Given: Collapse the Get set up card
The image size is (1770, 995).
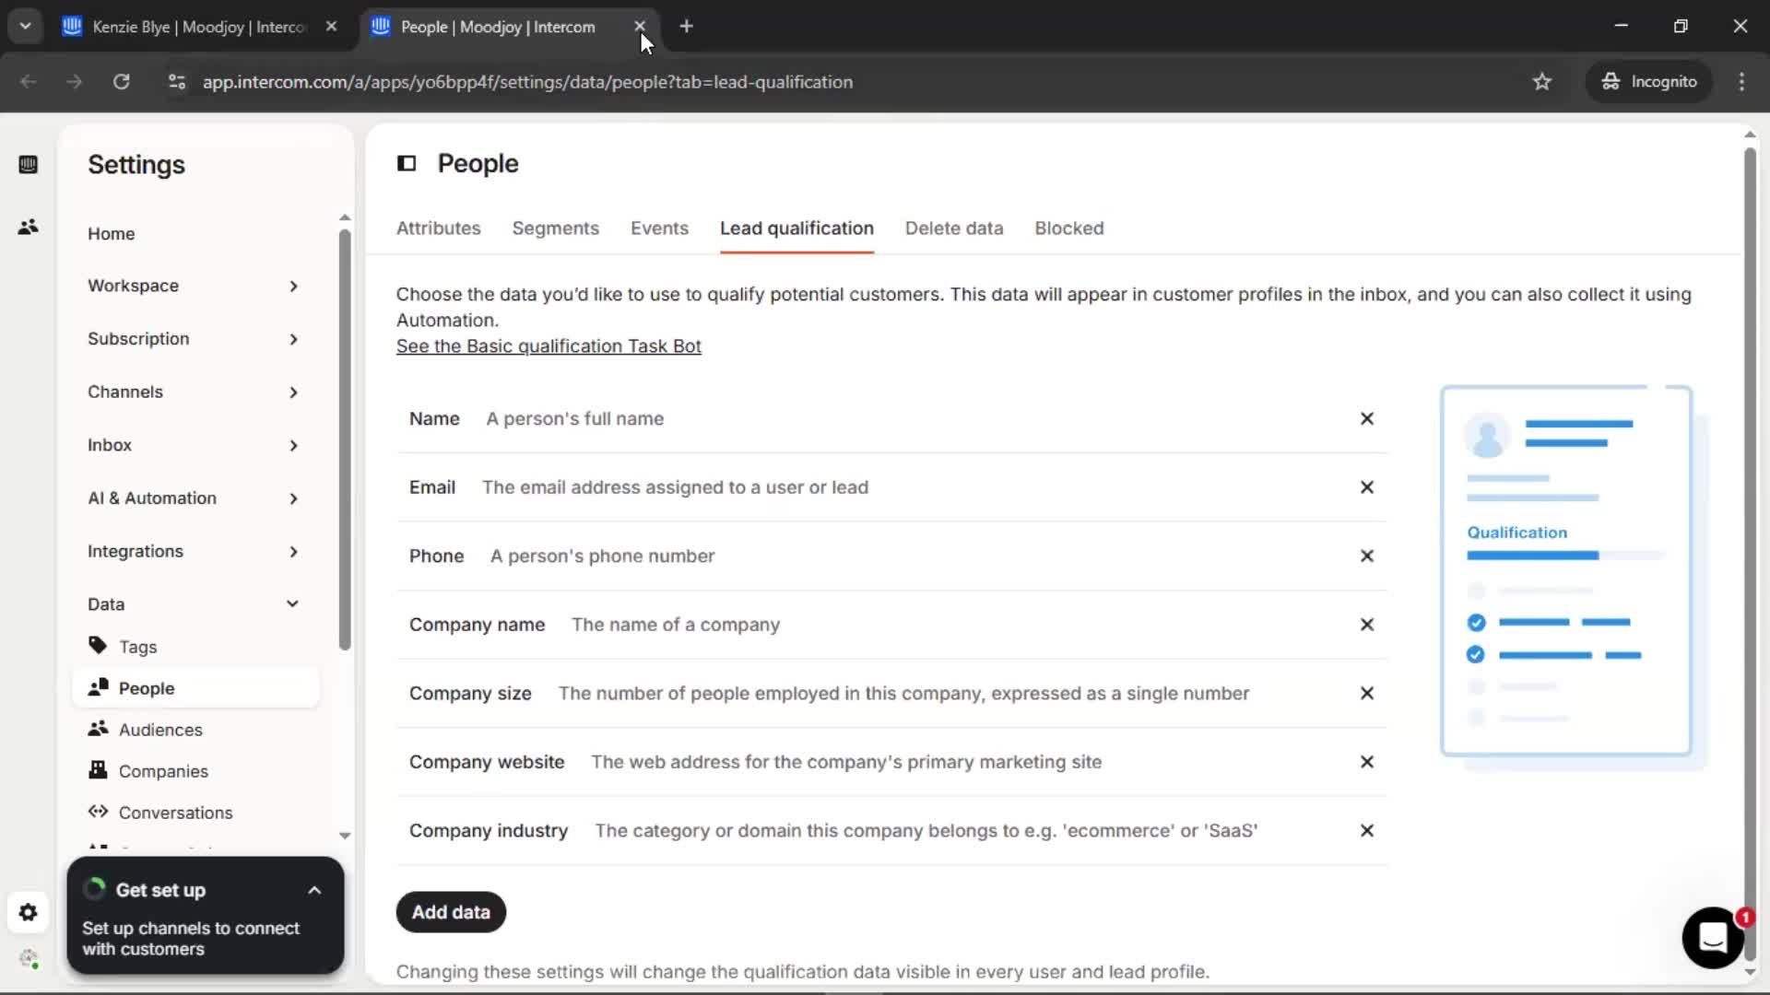Looking at the screenshot, I should tap(314, 890).
